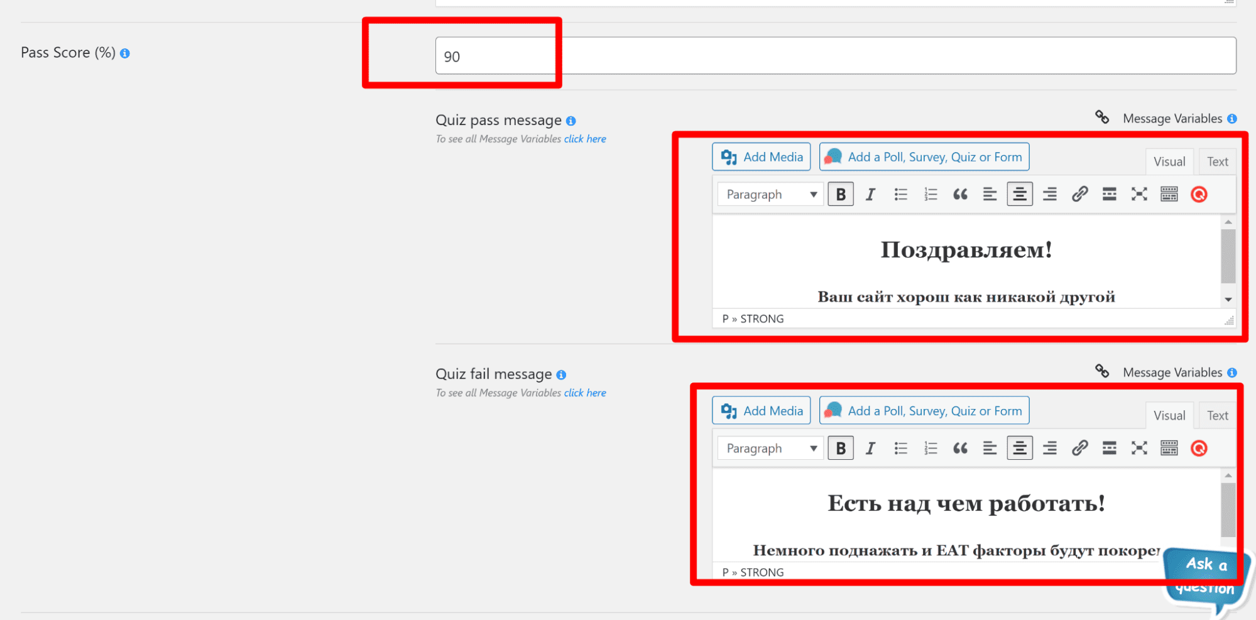Align right in fail message editor
This screenshot has width=1256, height=620.
[1049, 449]
